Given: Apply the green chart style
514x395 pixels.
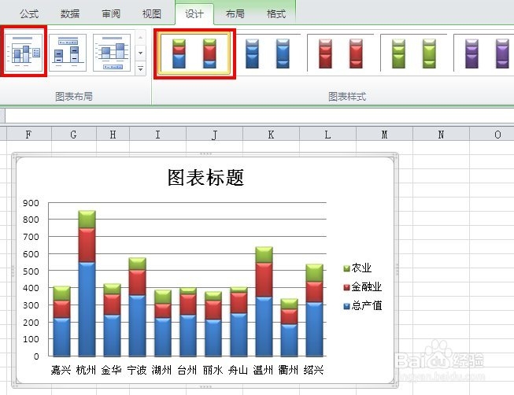Looking at the screenshot, I should 414,54.
